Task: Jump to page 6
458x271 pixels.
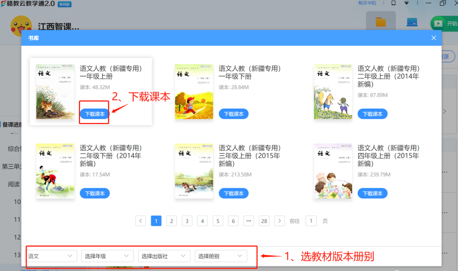Action: (x=233, y=221)
